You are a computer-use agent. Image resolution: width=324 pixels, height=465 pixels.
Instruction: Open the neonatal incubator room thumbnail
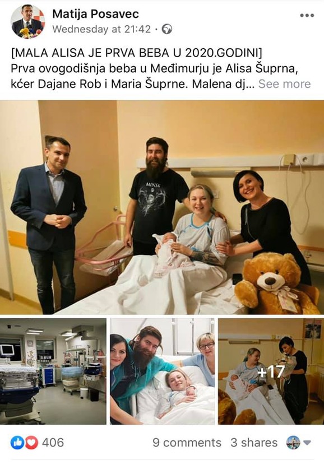pyautogui.click(x=53, y=371)
